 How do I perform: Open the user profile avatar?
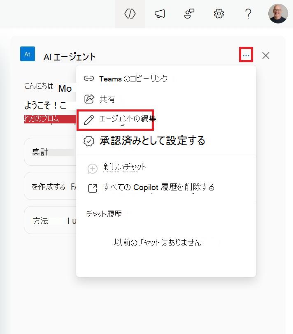pyautogui.click(x=278, y=14)
